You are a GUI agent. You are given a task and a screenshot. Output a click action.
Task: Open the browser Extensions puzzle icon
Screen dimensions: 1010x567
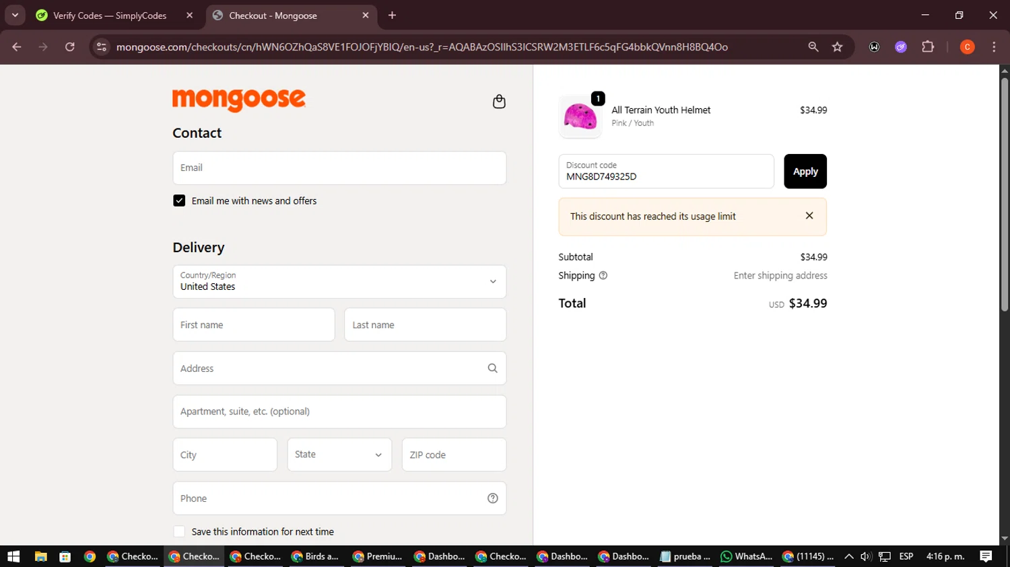click(x=928, y=47)
